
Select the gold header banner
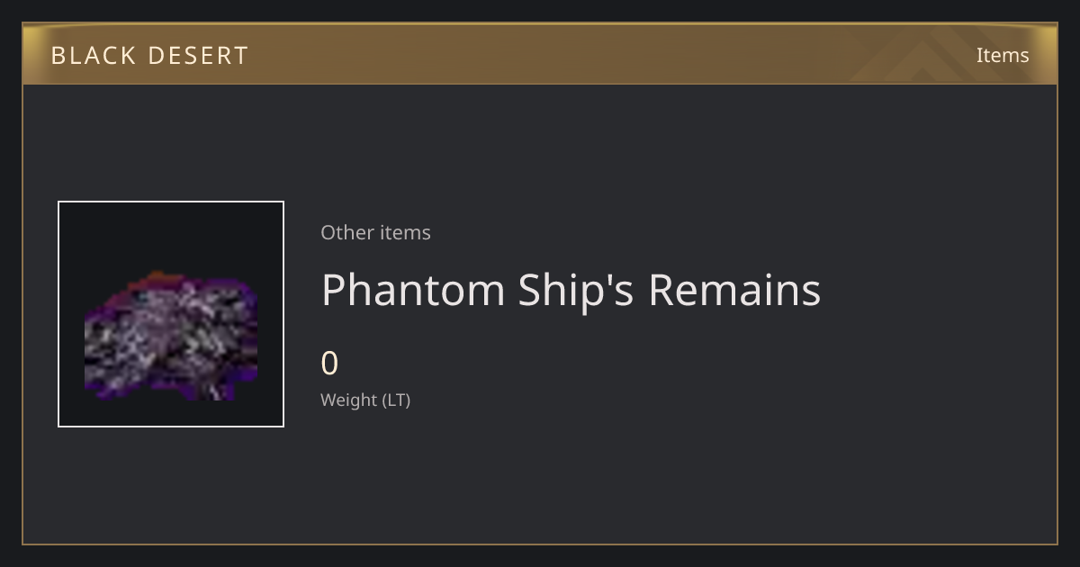click(x=540, y=54)
